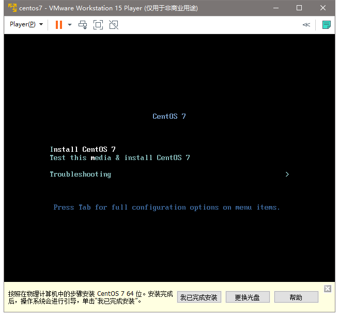Minimize the VMware Player window

[275, 8]
